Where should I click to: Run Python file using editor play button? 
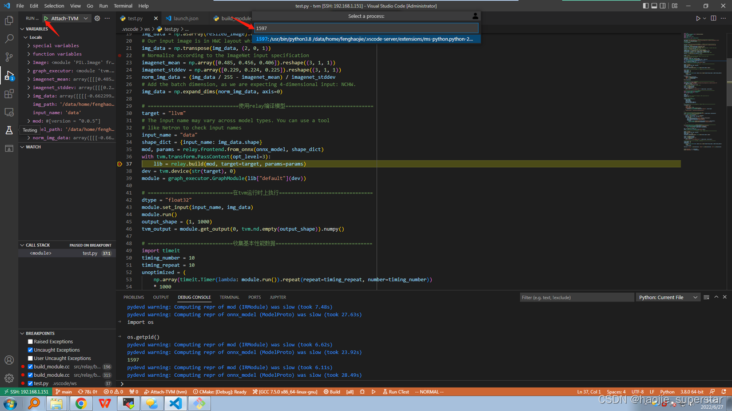(698, 18)
